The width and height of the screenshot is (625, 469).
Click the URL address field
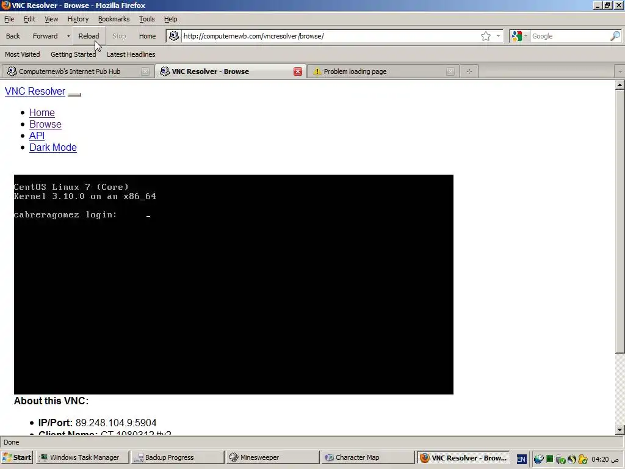(x=331, y=36)
